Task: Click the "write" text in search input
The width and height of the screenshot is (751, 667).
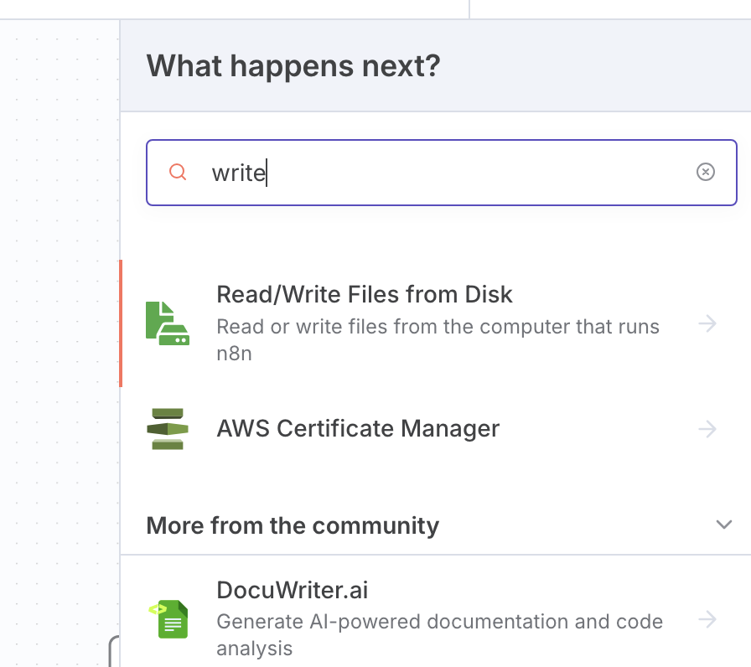Action: [238, 173]
